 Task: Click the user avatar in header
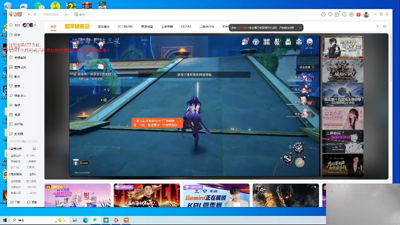[x=366, y=14]
